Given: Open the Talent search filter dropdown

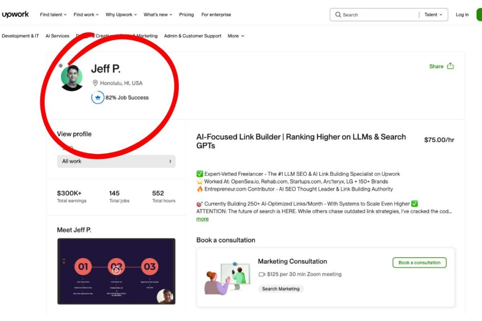Looking at the screenshot, I should 433,15.
